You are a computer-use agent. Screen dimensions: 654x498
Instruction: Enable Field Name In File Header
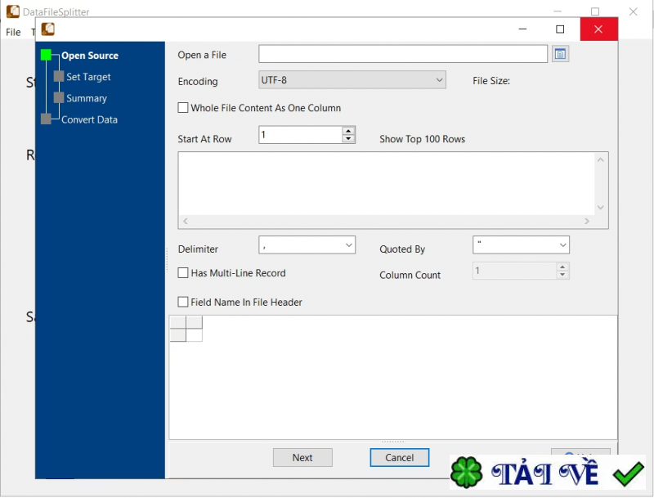tap(183, 302)
